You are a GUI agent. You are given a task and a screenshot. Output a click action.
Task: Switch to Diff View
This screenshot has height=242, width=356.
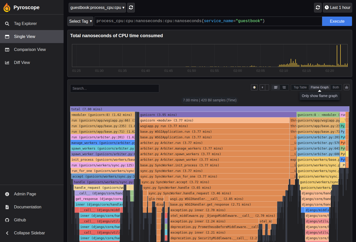click(x=32, y=63)
